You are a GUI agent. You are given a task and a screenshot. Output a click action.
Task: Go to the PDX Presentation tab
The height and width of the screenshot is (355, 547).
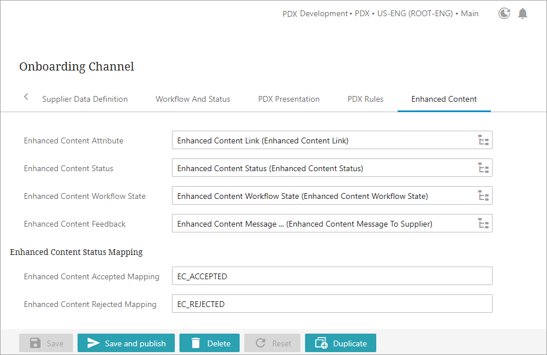[289, 99]
